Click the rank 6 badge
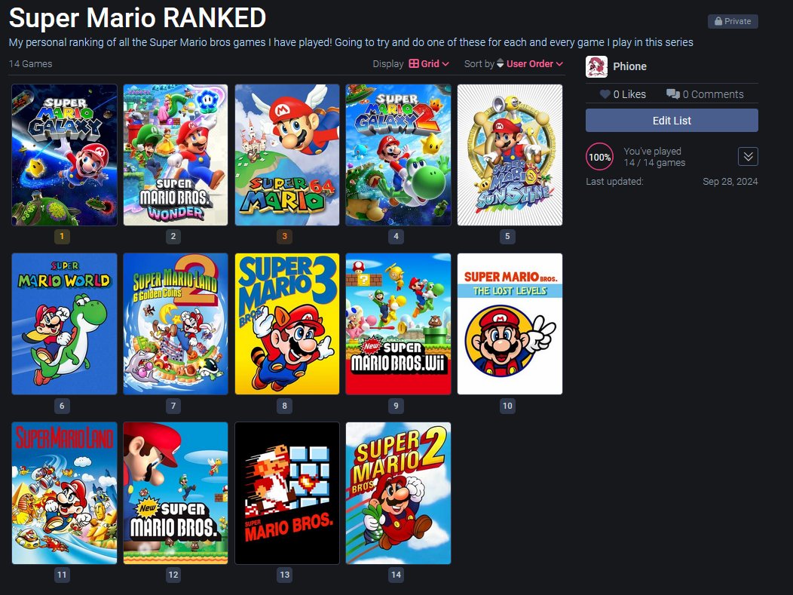The width and height of the screenshot is (793, 595). [62, 406]
